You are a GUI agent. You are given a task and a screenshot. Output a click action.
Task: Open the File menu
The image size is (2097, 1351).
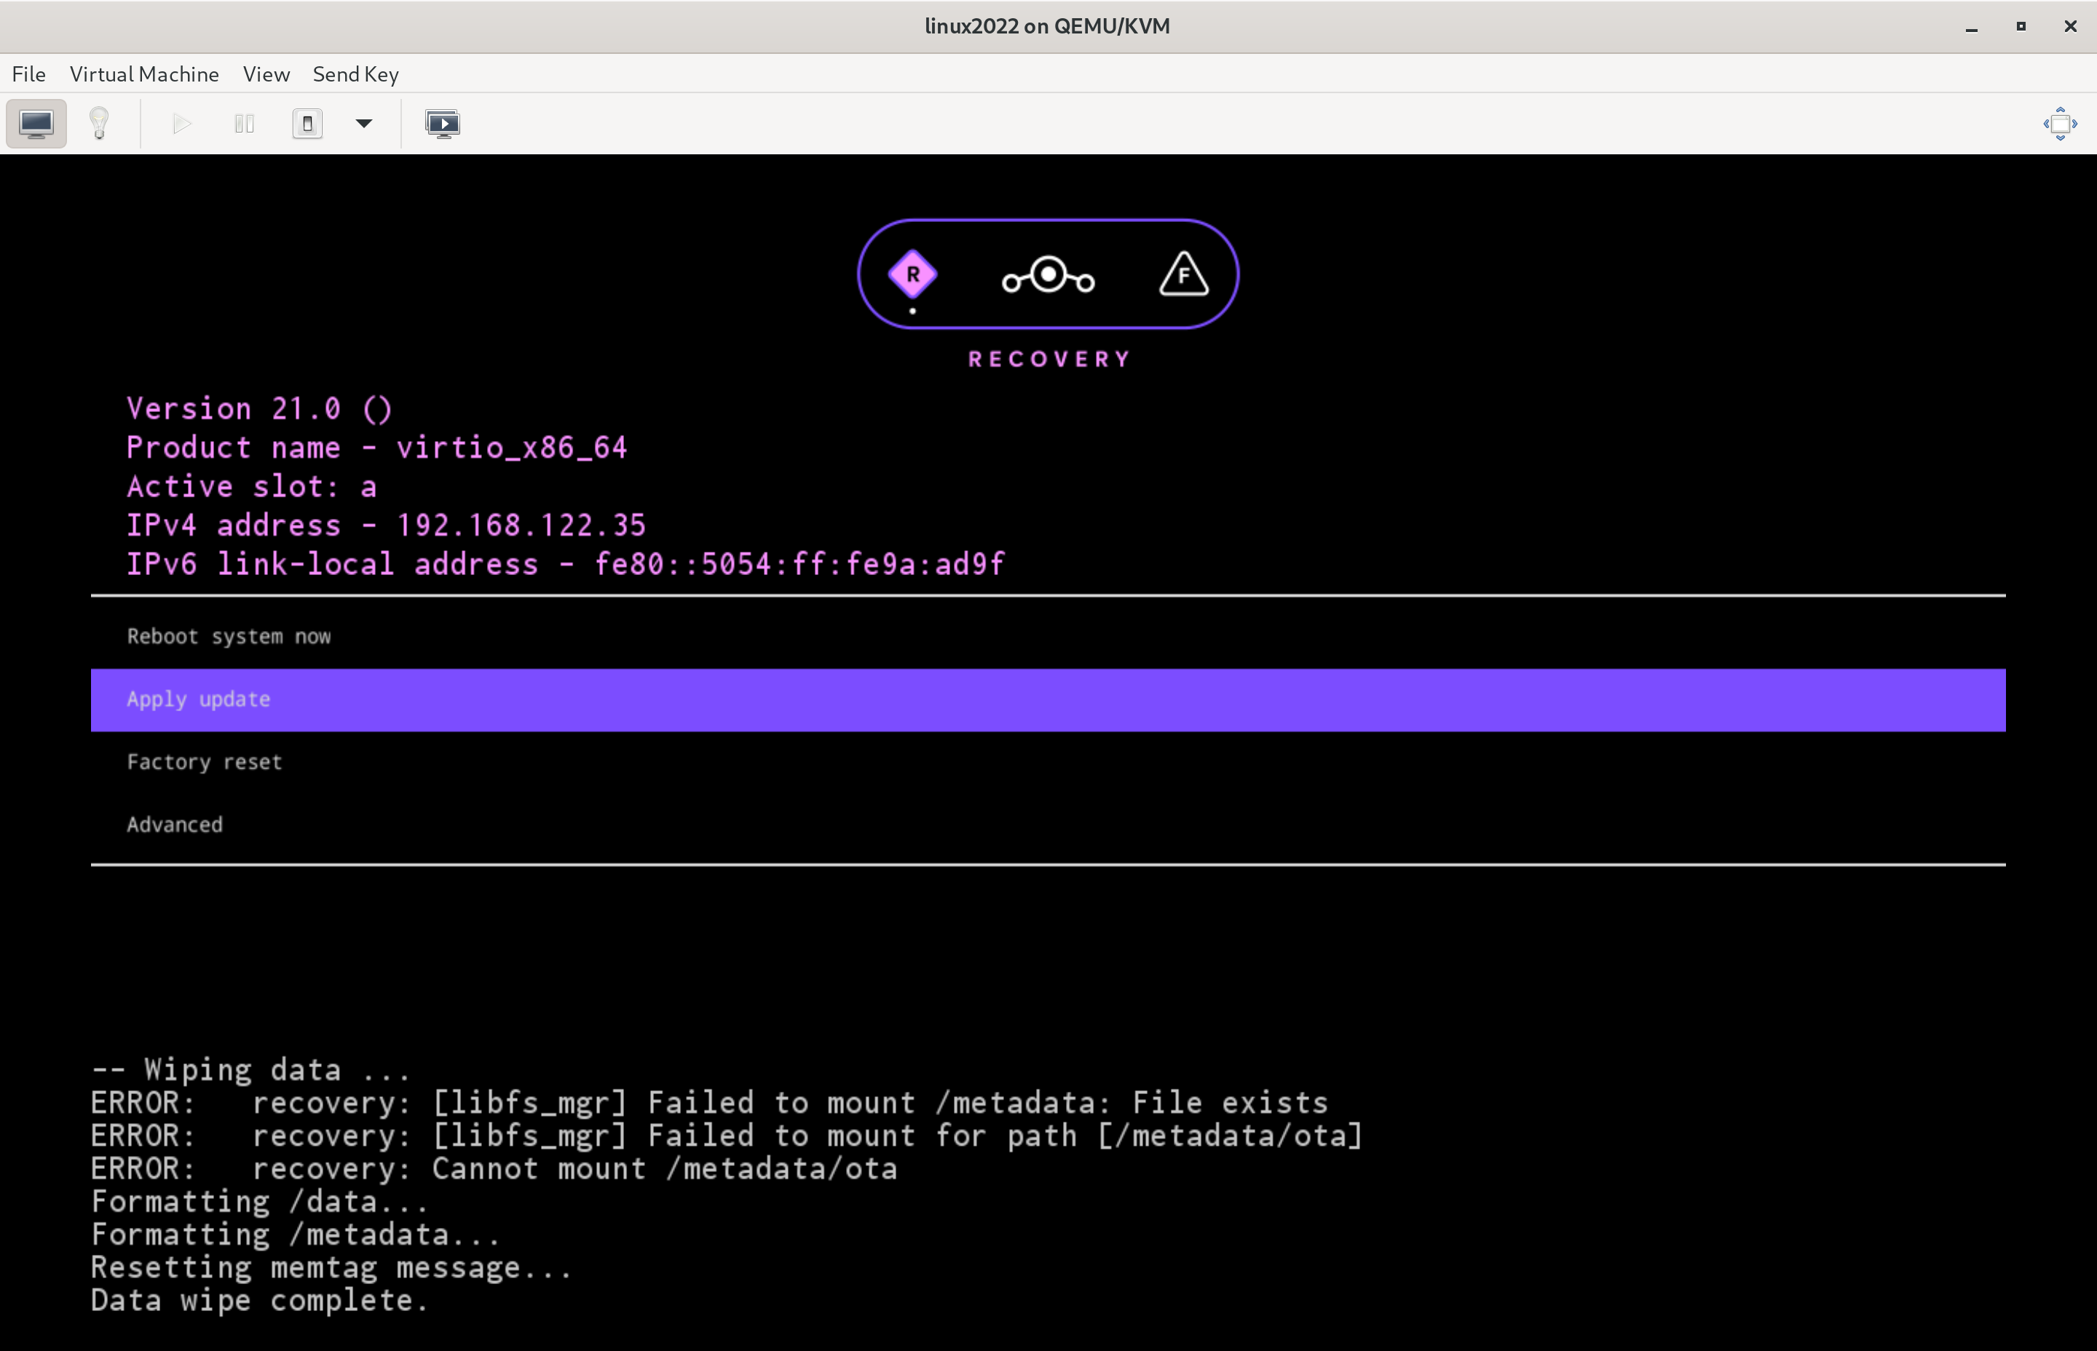pyautogui.click(x=29, y=74)
